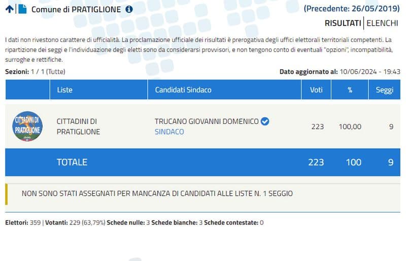Click the Cittadini di Pratiglione list logo
The height and width of the screenshot is (261, 406).
pos(27,126)
